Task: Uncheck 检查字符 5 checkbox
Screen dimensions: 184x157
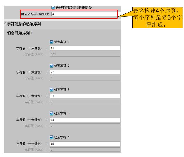Action: pos(52,137)
